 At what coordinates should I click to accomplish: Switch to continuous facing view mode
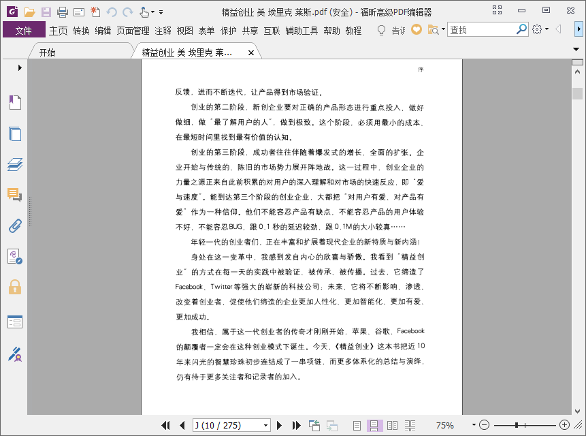pyautogui.click(x=410, y=425)
